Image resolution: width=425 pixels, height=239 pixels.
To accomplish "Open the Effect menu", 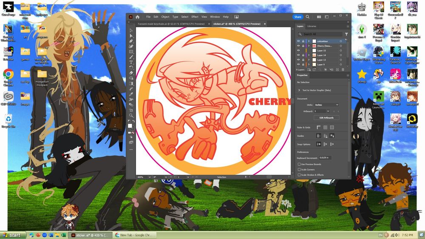I will [195, 17].
